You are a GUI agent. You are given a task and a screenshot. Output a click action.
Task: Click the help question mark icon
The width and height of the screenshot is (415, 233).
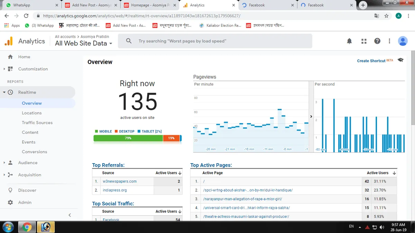tap(377, 41)
